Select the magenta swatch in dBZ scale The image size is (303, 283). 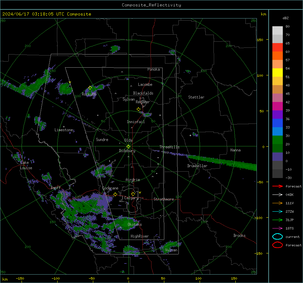click(277, 106)
